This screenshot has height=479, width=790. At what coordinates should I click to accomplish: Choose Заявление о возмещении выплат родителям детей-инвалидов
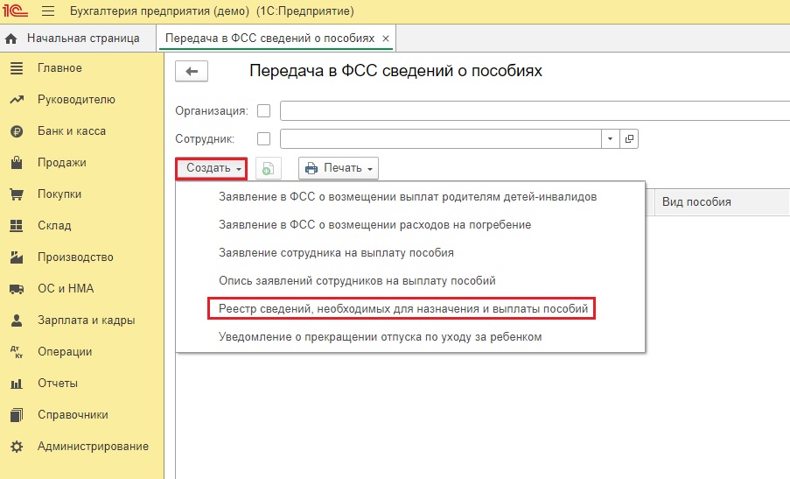408,197
